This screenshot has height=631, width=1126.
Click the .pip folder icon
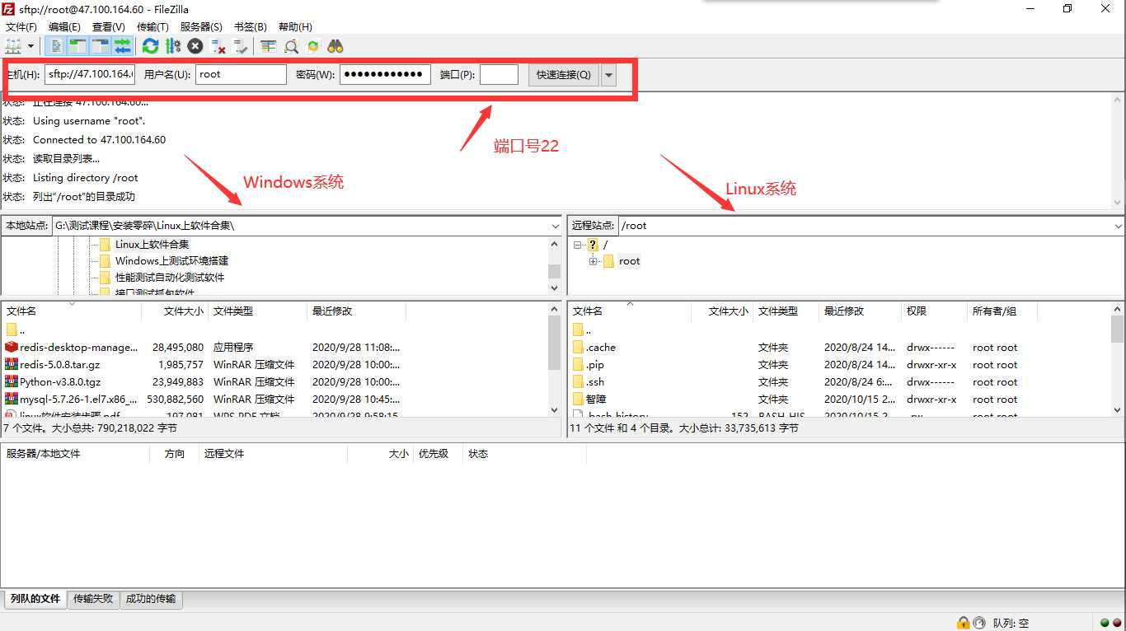coord(578,364)
